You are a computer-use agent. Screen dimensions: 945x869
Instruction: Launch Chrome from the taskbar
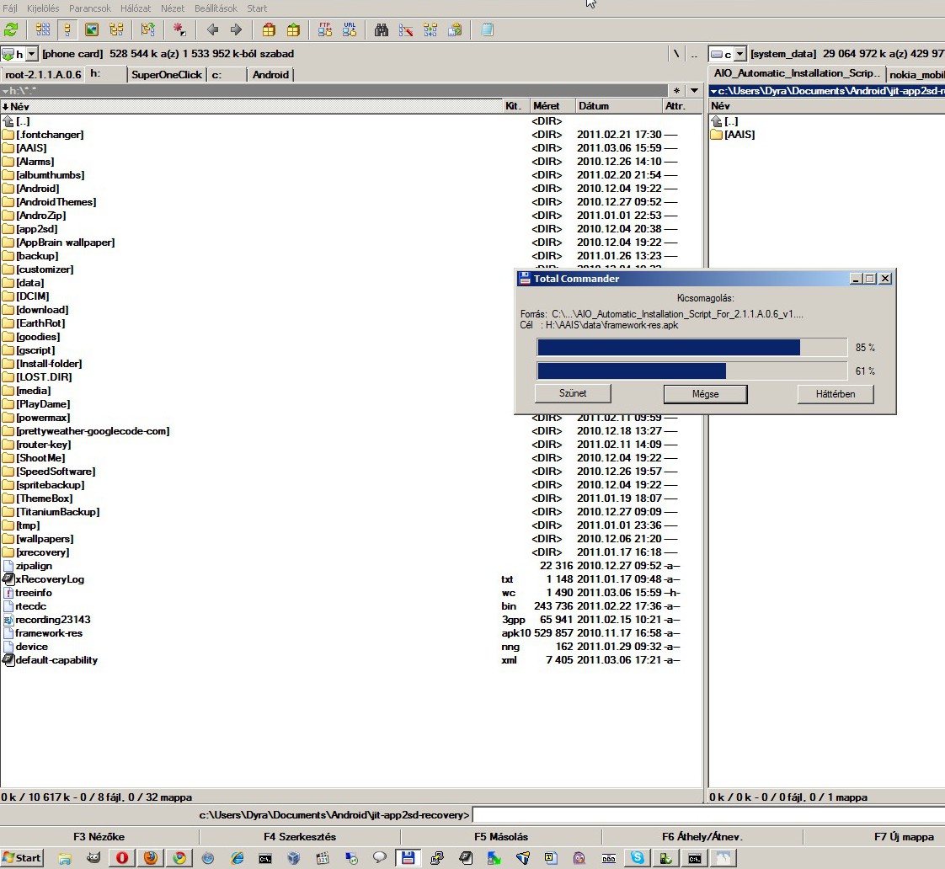coord(179,857)
